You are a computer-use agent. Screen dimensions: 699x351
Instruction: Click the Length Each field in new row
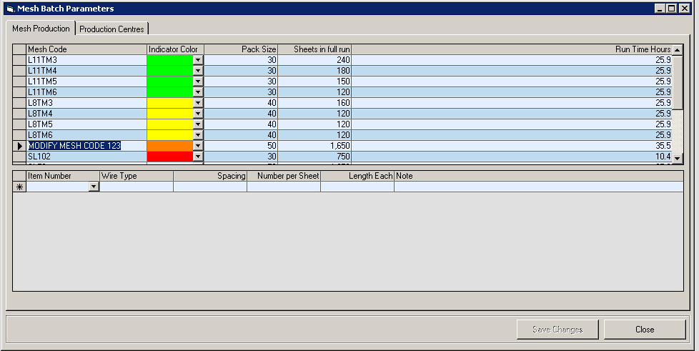coord(357,187)
